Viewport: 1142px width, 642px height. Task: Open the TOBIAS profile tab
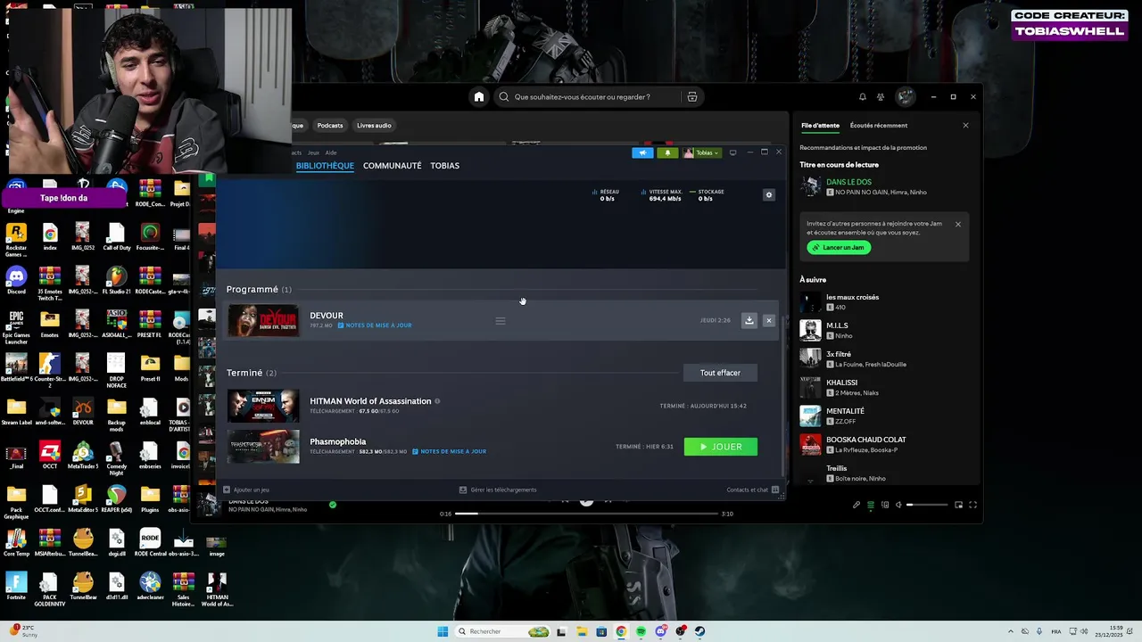click(x=444, y=166)
